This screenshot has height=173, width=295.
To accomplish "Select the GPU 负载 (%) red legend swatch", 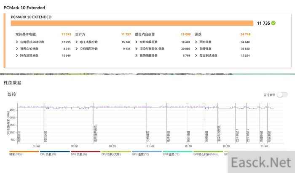I will [x=86, y=152].
